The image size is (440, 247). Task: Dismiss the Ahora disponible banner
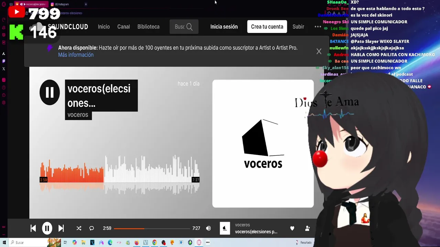[x=319, y=51]
